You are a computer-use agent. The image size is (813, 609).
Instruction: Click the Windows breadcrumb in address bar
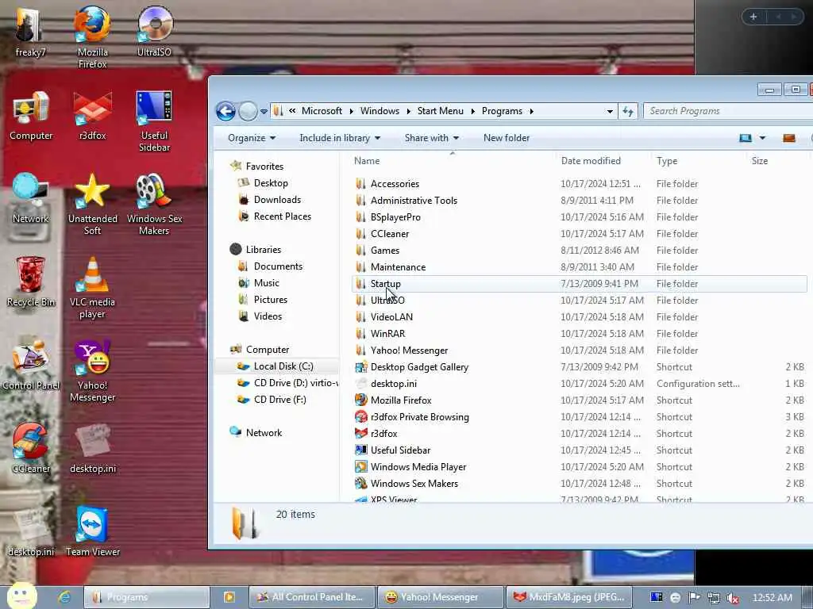click(x=380, y=111)
